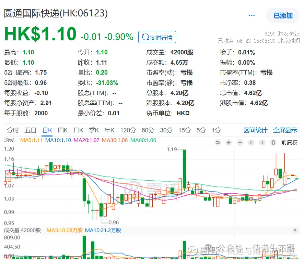Open the three-dot more options menu
This screenshot has width=304, height=260.
tap(252, 15)
